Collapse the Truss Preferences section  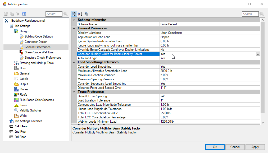(74, 92)
